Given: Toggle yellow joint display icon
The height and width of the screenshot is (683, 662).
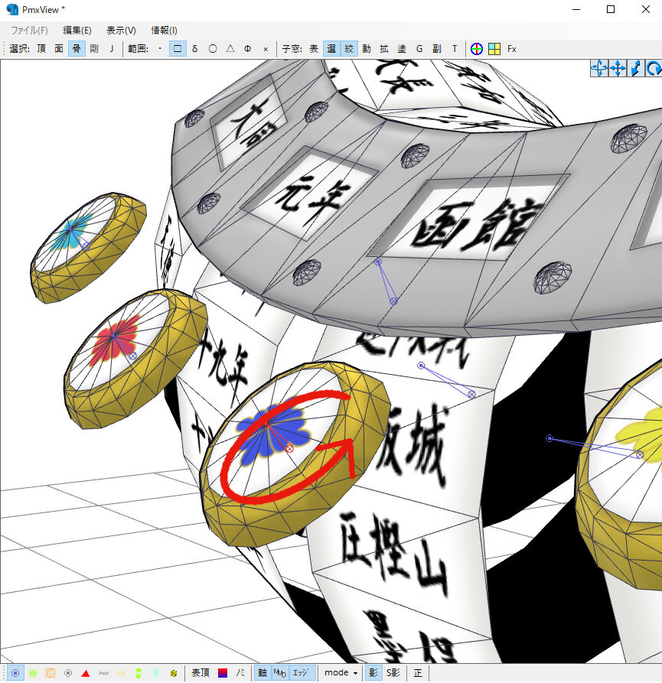Looking at the screenshot, I should [x=174, y=673].
